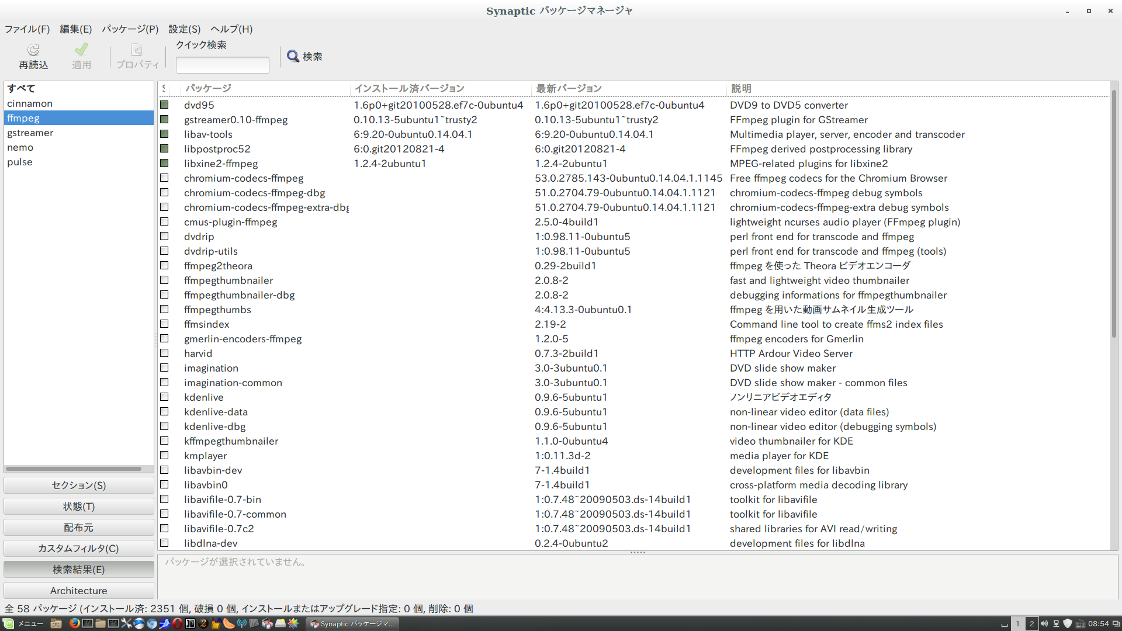Viewport: 1122px width, 631px height.
Task: Open the colorful star launcher icon
Action: [293, 623]
